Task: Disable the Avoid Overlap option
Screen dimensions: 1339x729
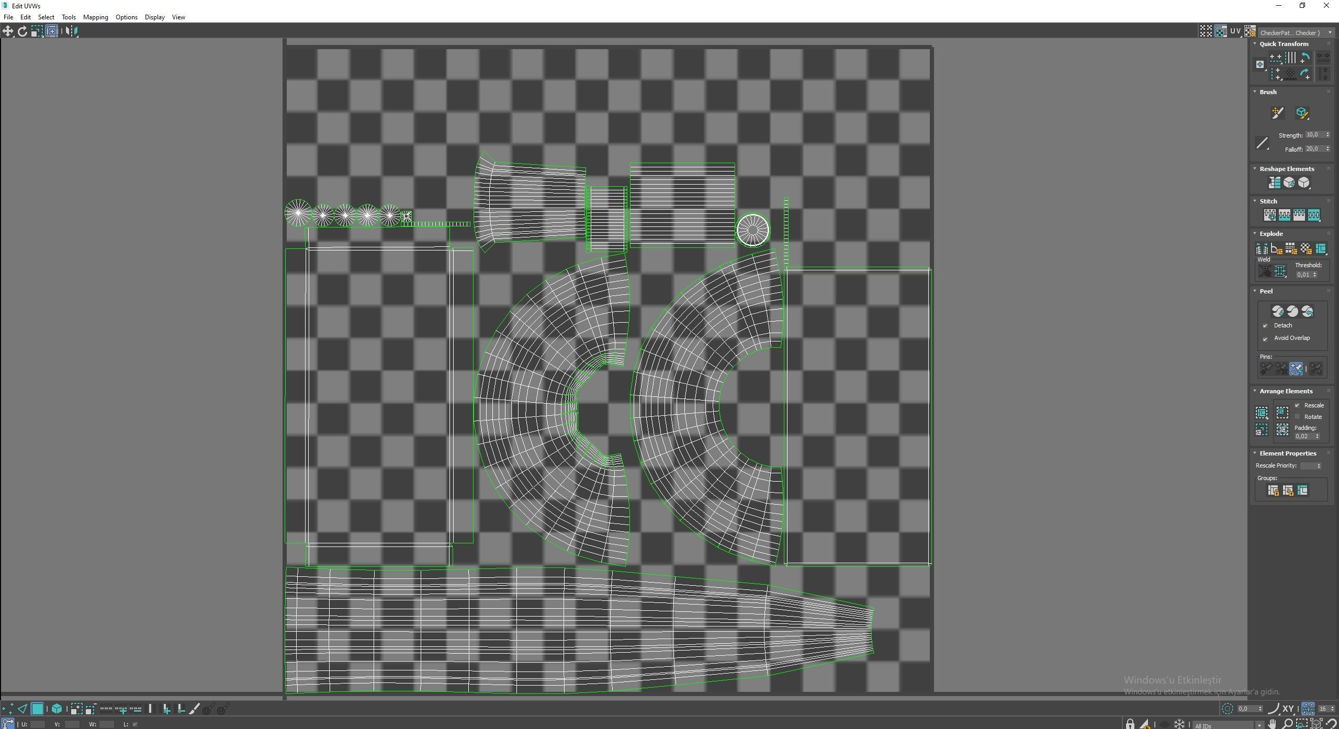Action: (1265, 338)
